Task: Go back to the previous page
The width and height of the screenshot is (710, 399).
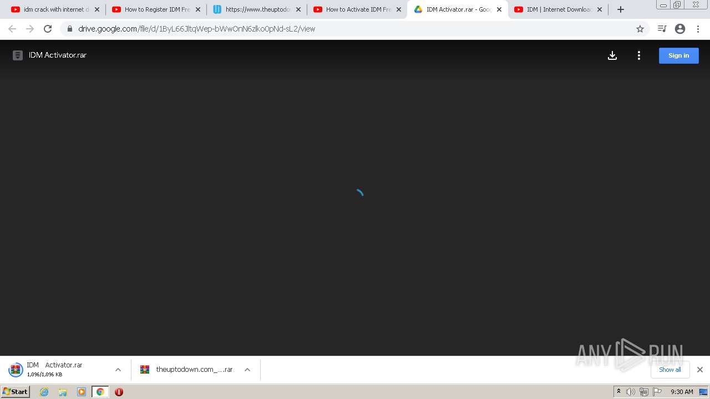Action: click(12, 29)
